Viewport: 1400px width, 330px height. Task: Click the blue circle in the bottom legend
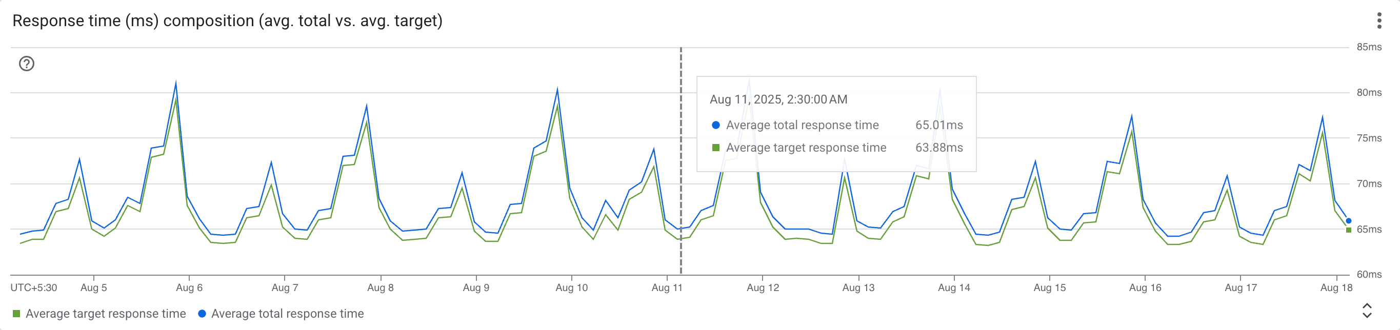click(x=202, y=314)
